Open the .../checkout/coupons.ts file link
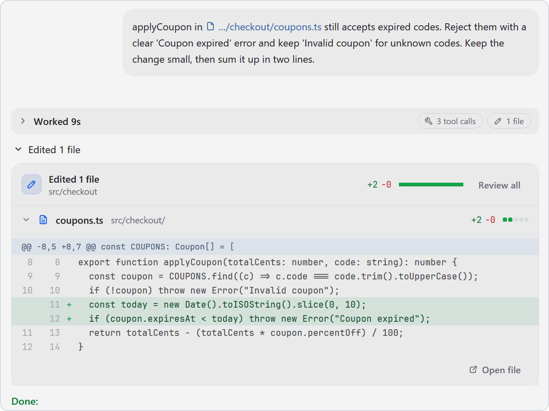The width and height of the screenshot is (549, 411). point(270,27)
